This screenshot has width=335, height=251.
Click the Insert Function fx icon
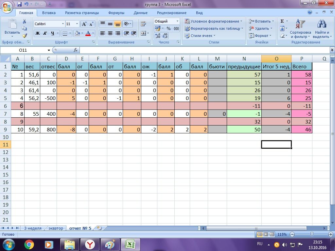click(76, 50)
